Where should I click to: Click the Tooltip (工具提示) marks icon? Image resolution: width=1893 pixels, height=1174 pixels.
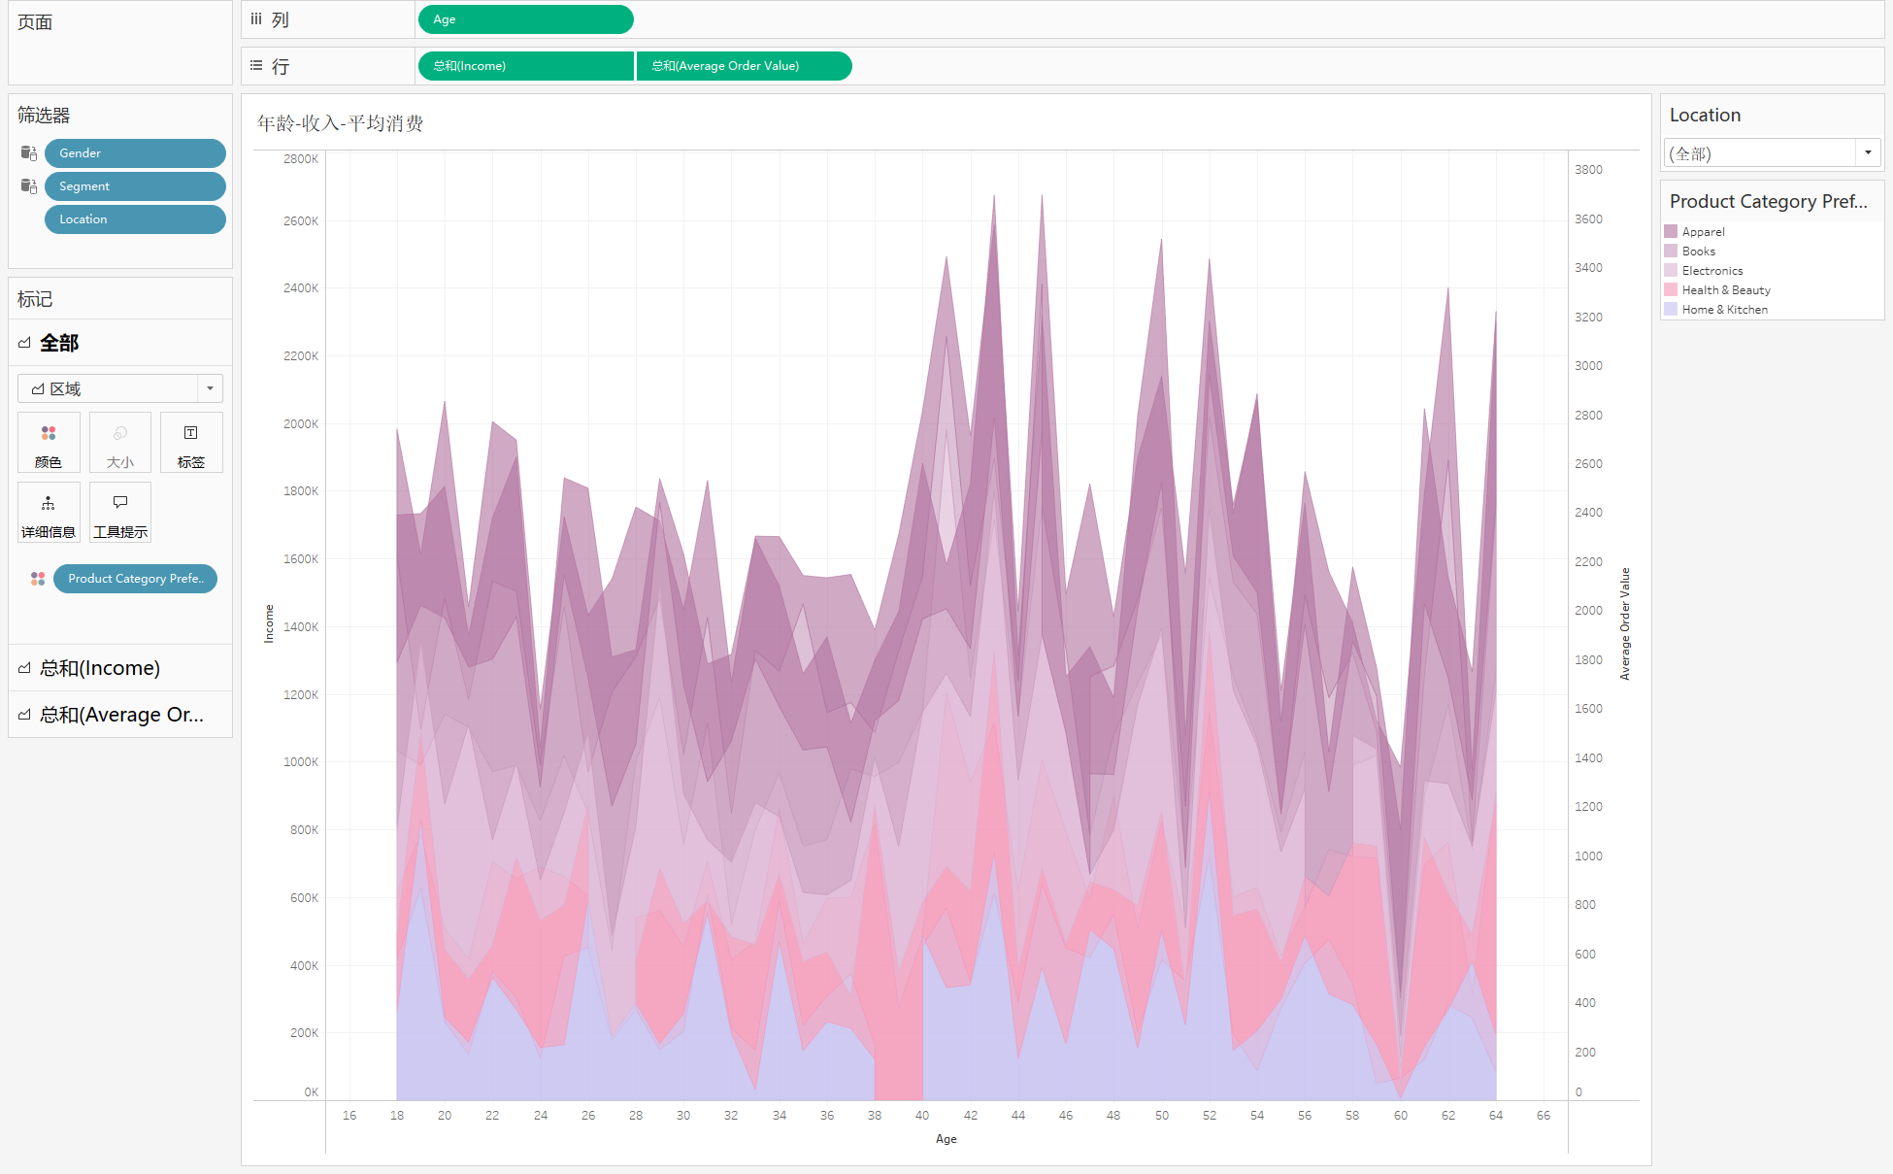120,513
